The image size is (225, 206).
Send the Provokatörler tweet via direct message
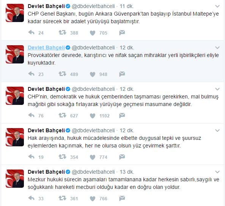(x=122, y=74)
